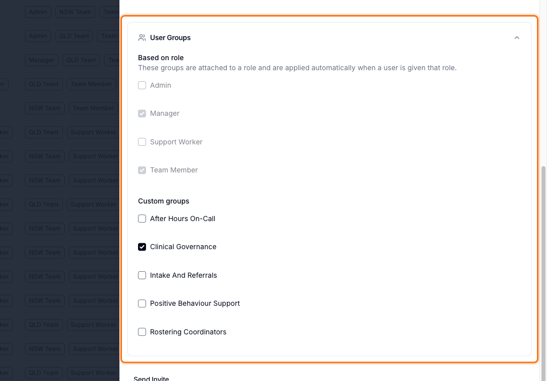
Task: Select the Intake And Referrals checkbox
Action: 142,275
